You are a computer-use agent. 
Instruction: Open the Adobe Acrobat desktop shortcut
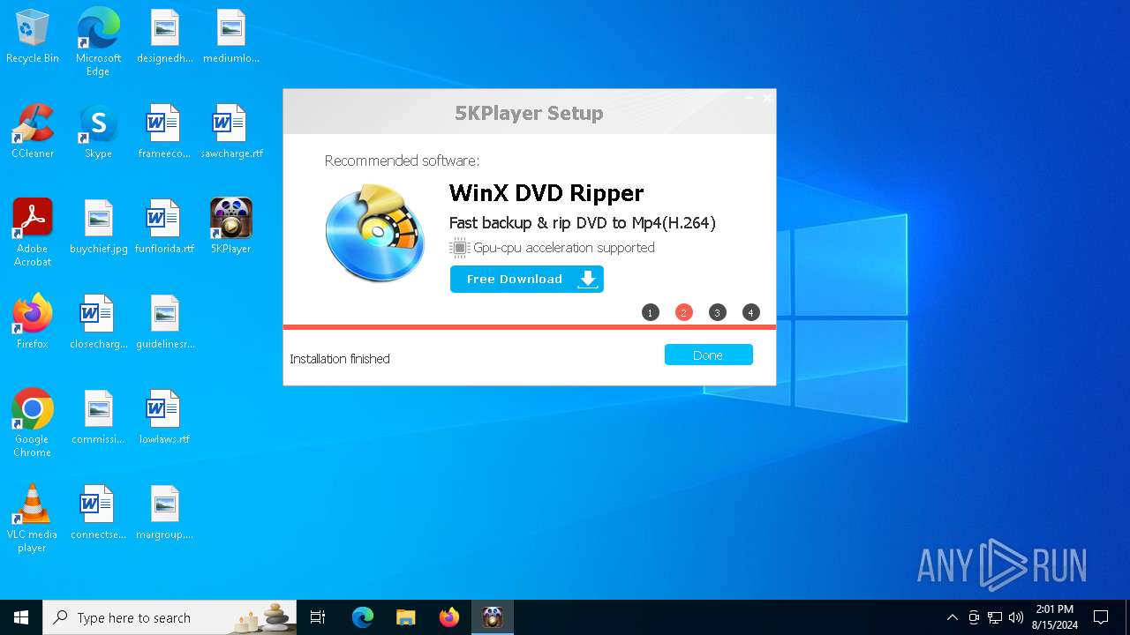click(x=33, y=232)
